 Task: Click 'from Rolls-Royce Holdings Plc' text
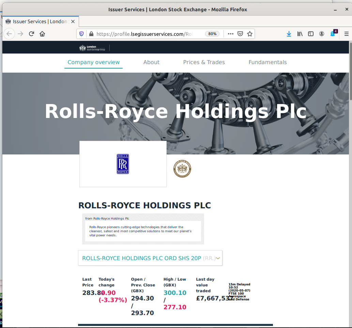click(x=107, y=218)
